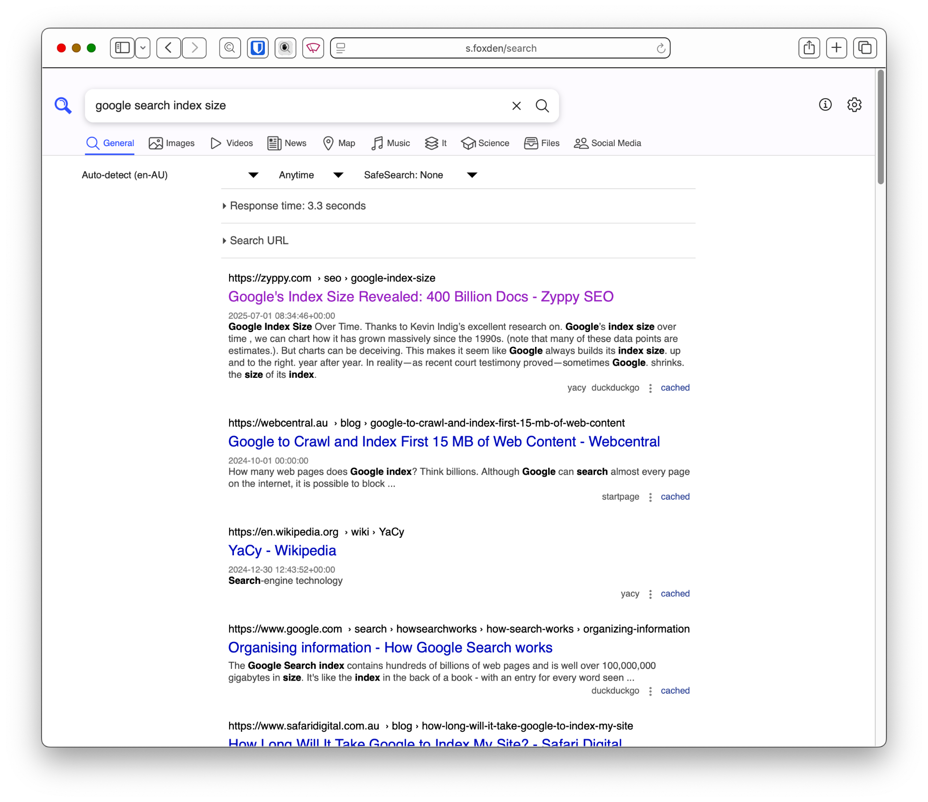Click the reload button in the address bar
Image resolution: width=928 pixels, height=802 pixels.
661,48
